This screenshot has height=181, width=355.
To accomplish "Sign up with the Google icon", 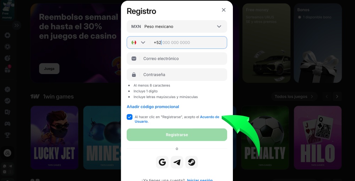I will point(162,162).
